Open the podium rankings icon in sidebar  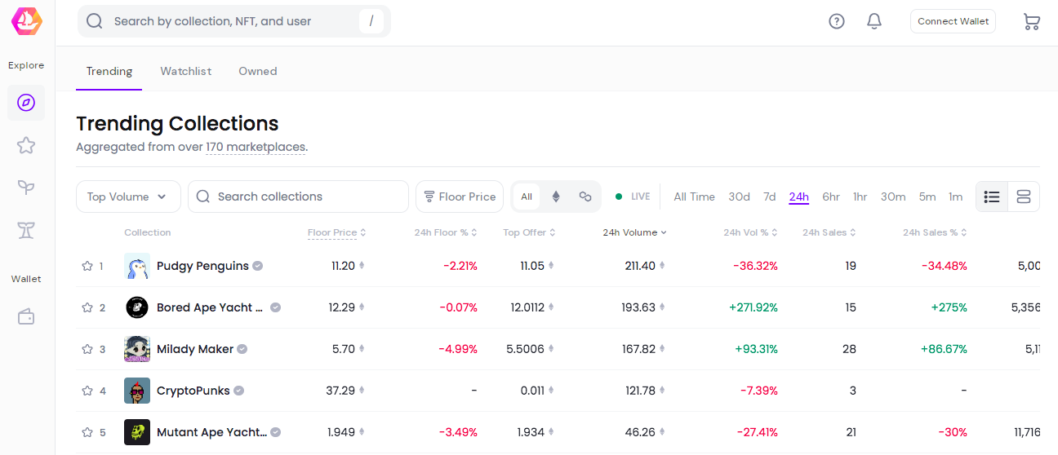(26, 230)
